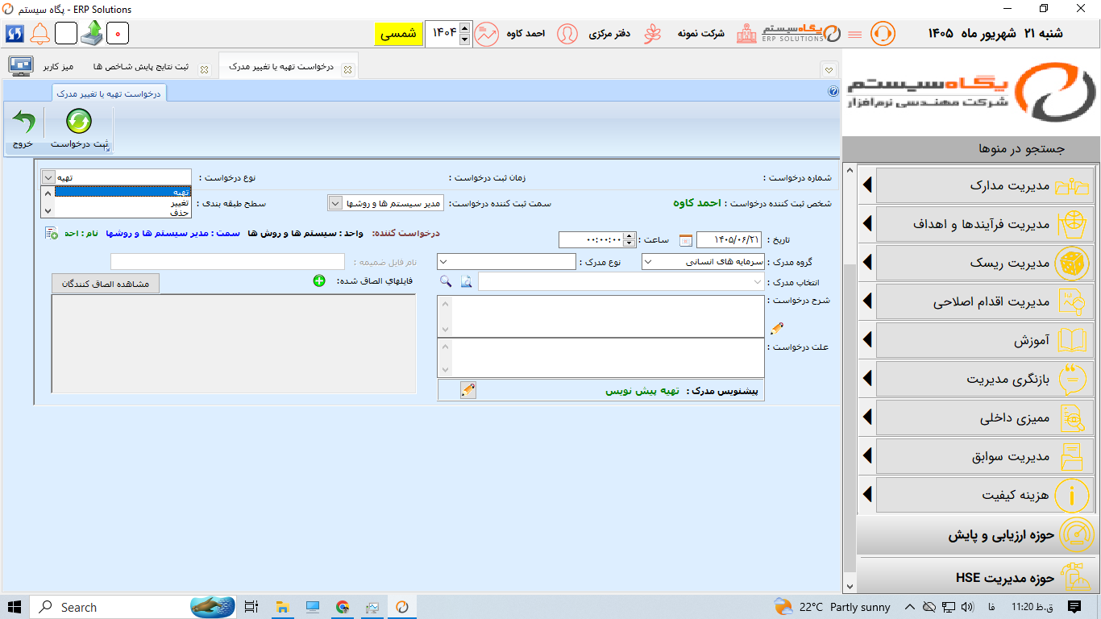
Task: Expand the مدیریت ریسک menu arrow
Action: coord(867,264)
